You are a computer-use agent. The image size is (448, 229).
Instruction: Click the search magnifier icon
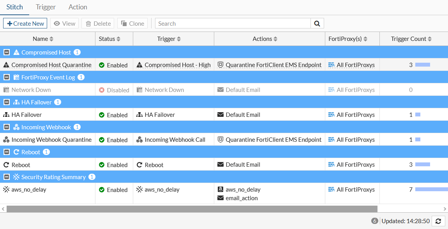pyautogui.click(x=317, y=23)
